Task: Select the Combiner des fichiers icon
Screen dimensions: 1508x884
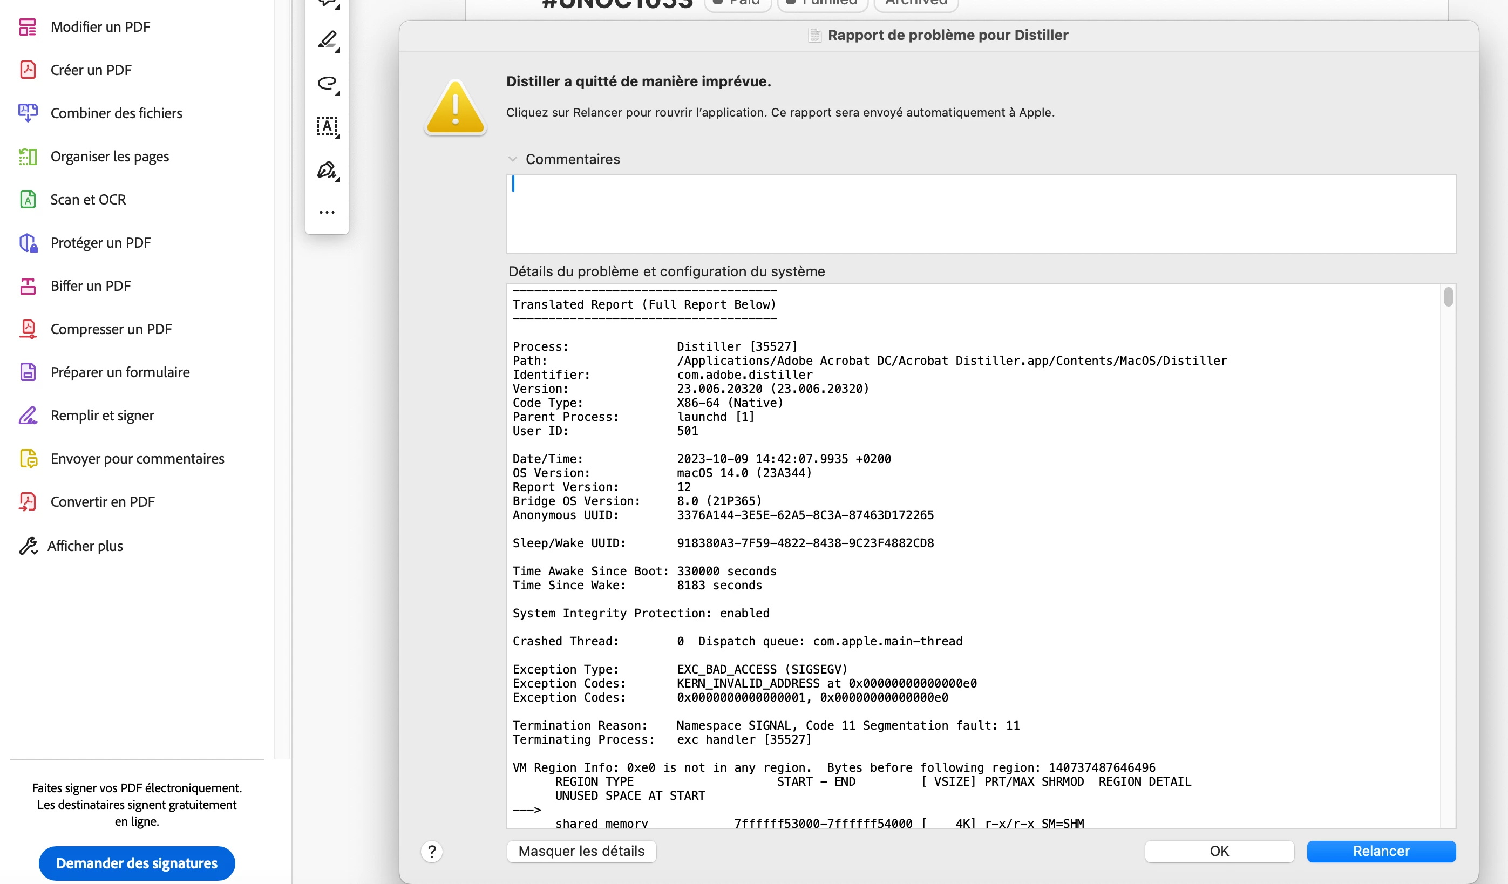Action: click(28, 113)
